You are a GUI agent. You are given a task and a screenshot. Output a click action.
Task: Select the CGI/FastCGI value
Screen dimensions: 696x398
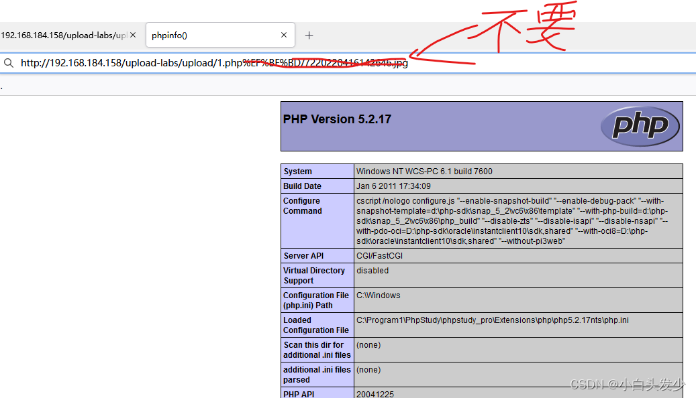point(379,256)
